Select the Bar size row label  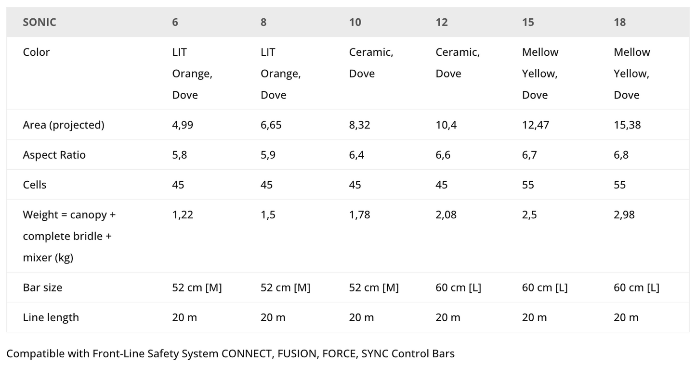(42, 288)
